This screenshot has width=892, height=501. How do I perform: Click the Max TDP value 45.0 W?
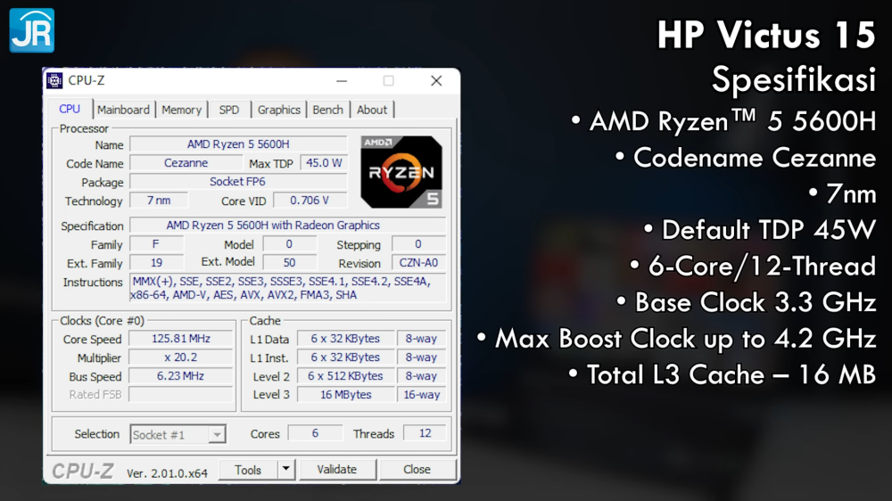coord(324,163)
